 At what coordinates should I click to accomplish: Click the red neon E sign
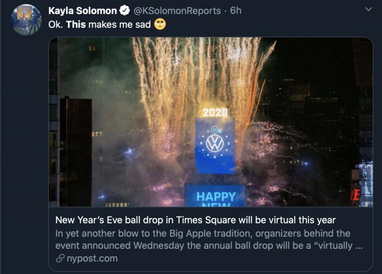pyautogui.click(x=356, y=195)
